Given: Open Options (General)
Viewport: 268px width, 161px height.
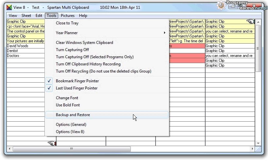Looking at the screenshot, I should [71, 125].
